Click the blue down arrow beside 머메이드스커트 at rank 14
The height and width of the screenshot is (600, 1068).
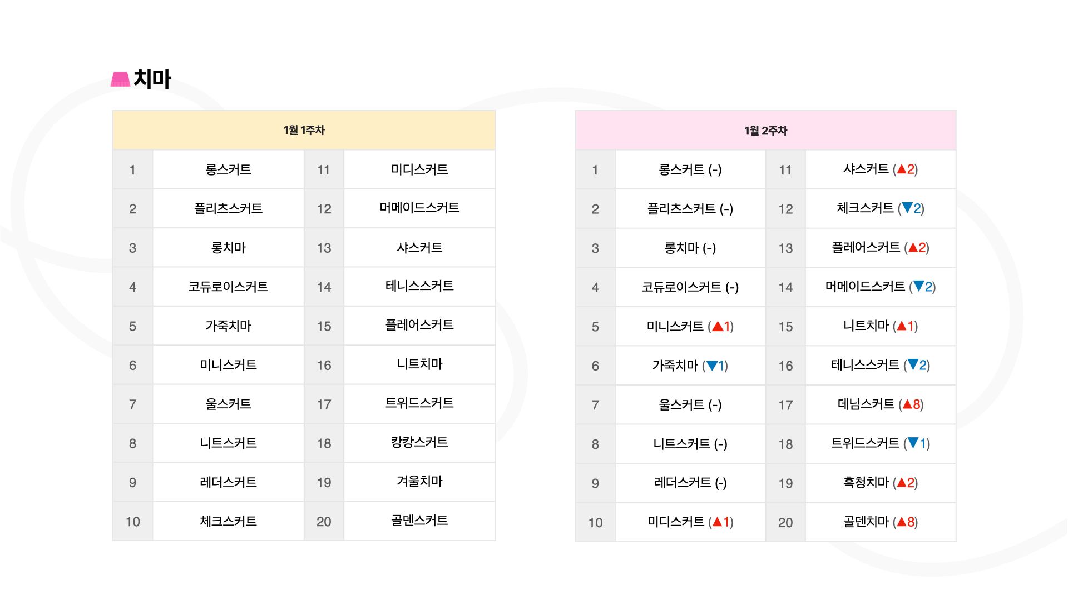918,286
